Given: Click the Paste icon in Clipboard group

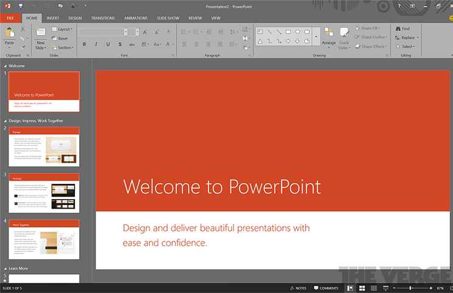Looking at the screenshot, I should [9, 33].
